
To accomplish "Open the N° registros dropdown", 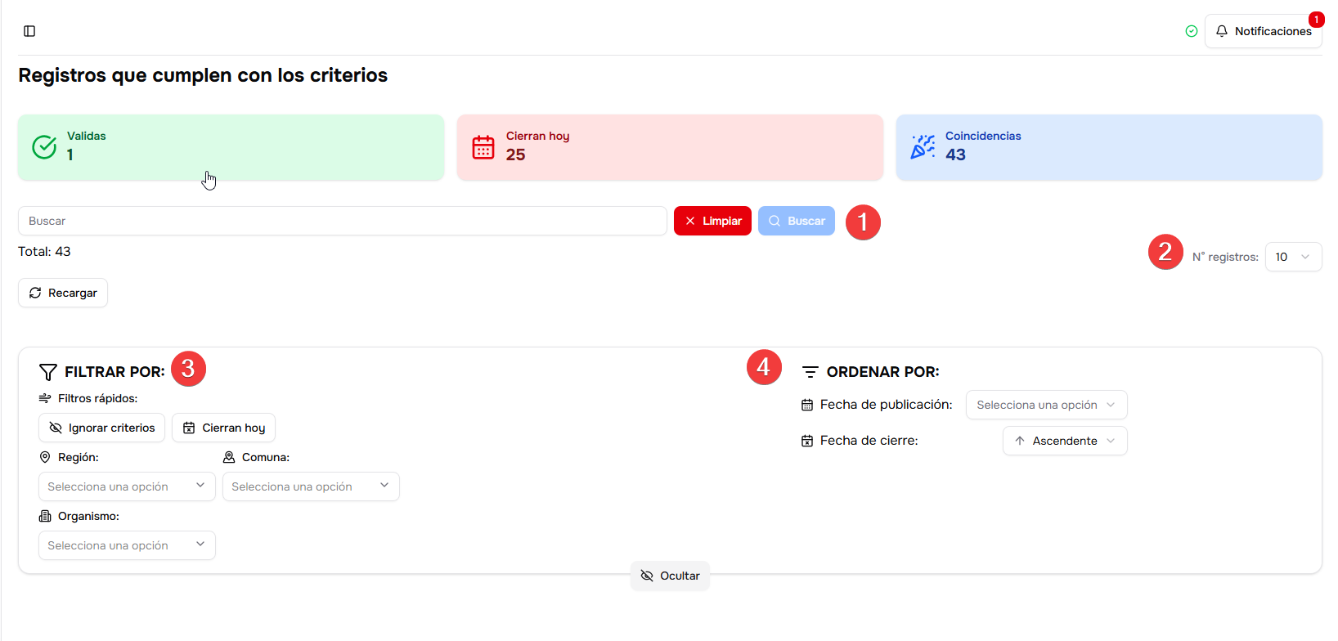I will coord(1293,257).
